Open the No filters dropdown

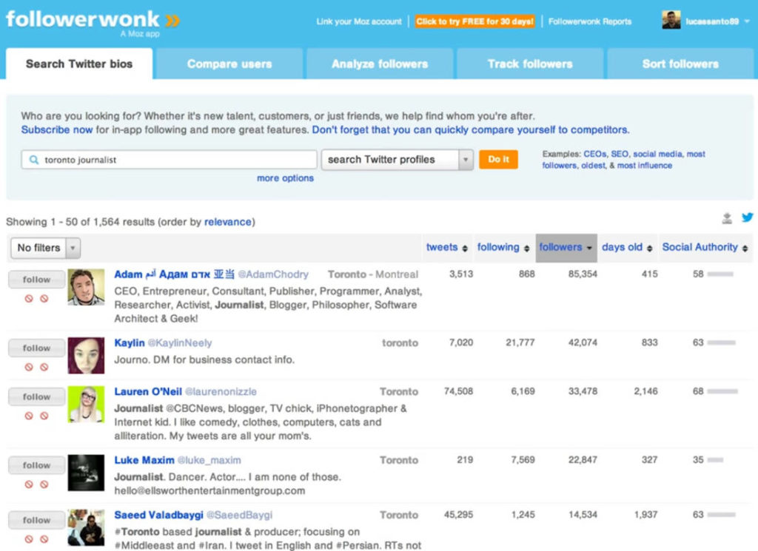pyautogui.click(x=45, y=248)
